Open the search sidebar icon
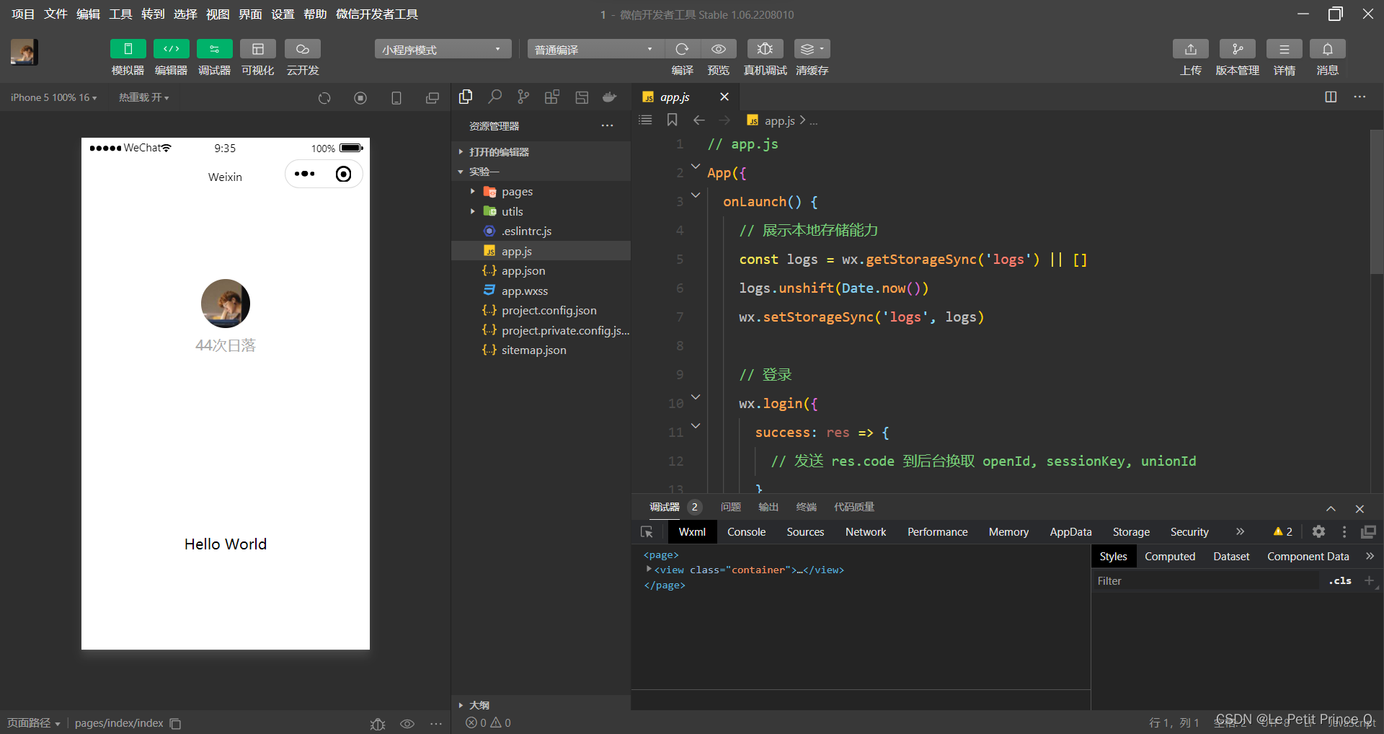1384x734 pixels. [x=494, y=97]
